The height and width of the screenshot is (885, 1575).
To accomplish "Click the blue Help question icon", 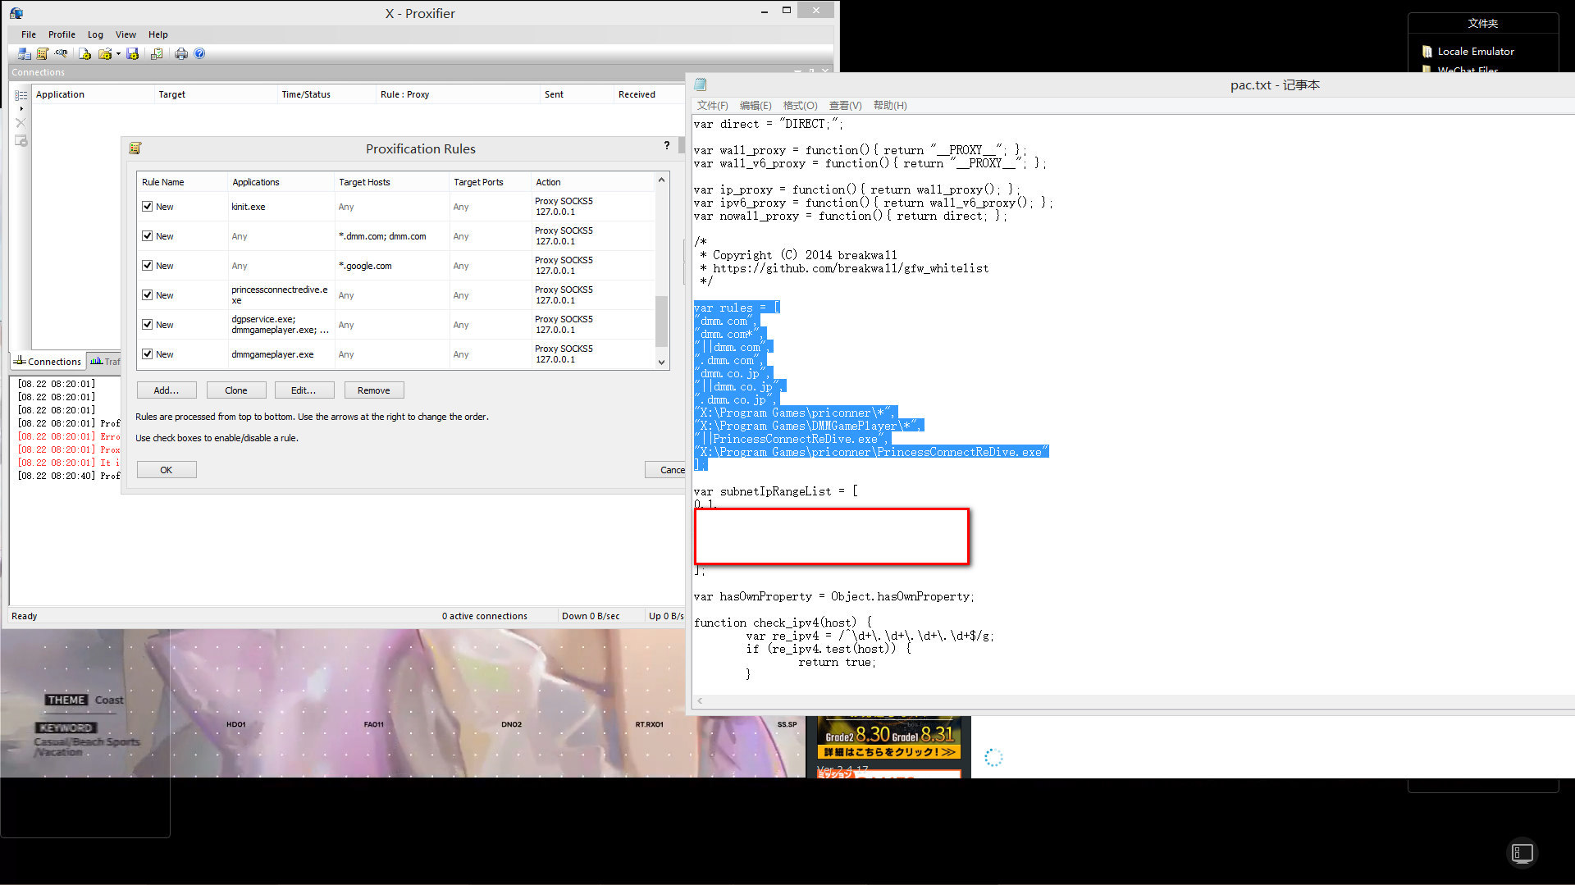I will (199, 54).
